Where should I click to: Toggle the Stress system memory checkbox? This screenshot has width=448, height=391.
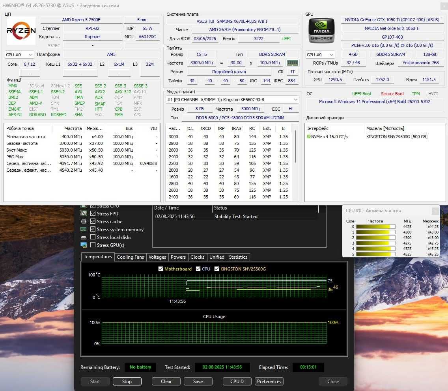[93, 229]
